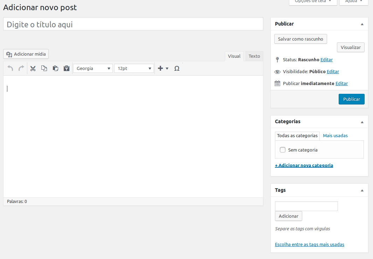Screen dimensions: 373x259
Task: Collapse the Publicar panel
Action: click(x=362, y=24)
